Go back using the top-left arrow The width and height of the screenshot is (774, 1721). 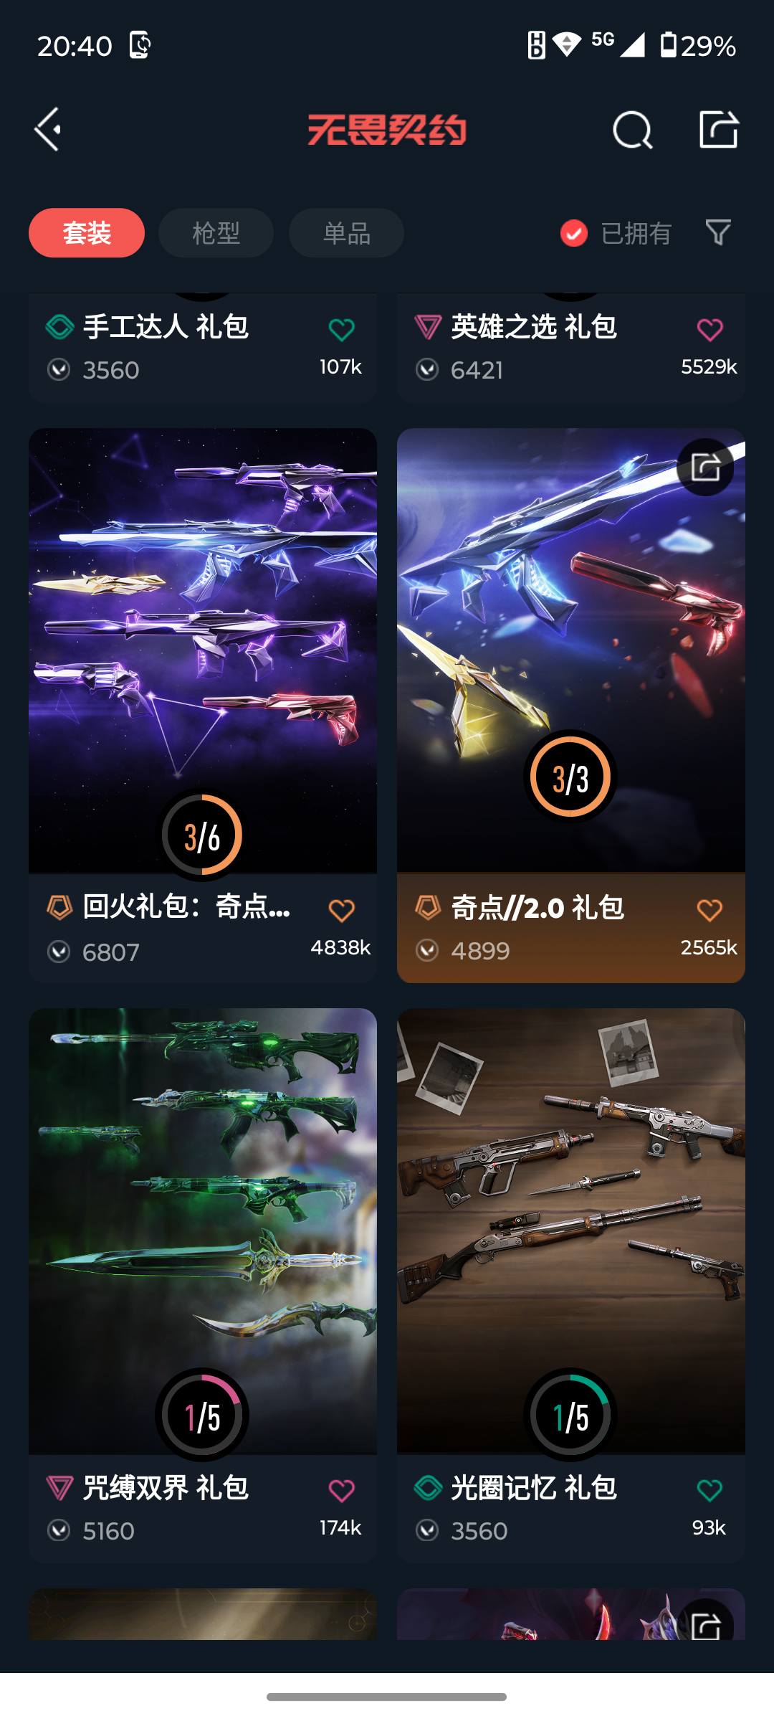tap(47, 130)
